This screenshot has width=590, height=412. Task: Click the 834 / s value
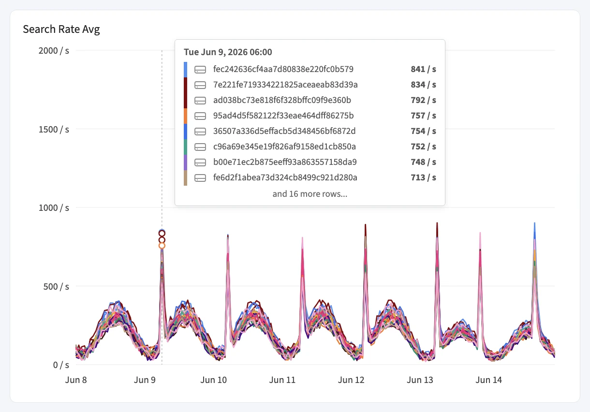pos(424,85)
